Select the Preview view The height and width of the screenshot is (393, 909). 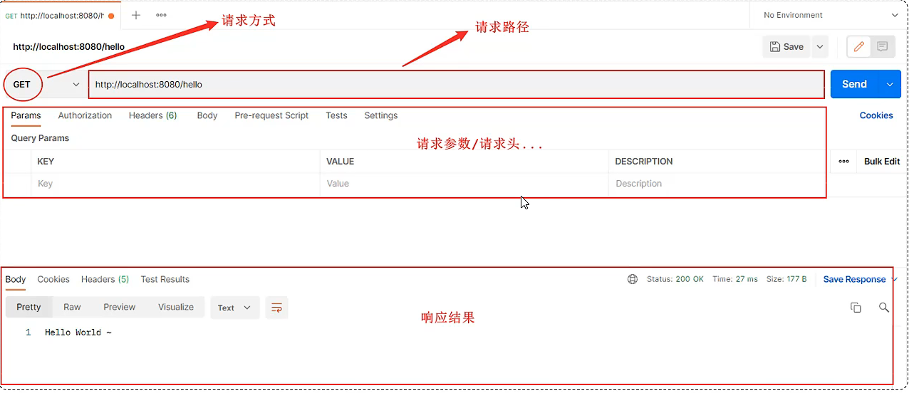(x=119, y=307)
